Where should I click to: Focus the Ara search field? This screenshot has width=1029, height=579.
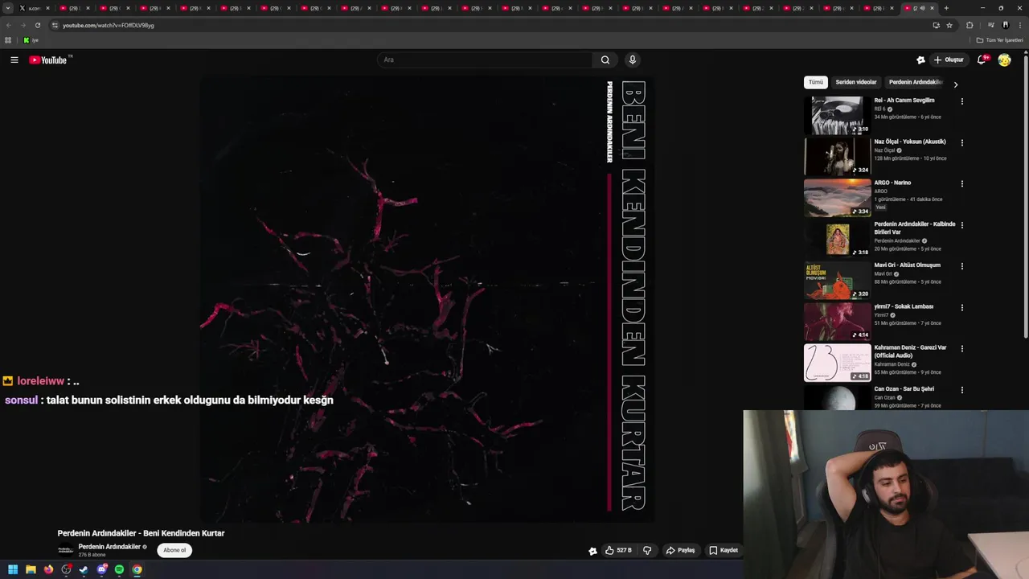tap(486, 60)
